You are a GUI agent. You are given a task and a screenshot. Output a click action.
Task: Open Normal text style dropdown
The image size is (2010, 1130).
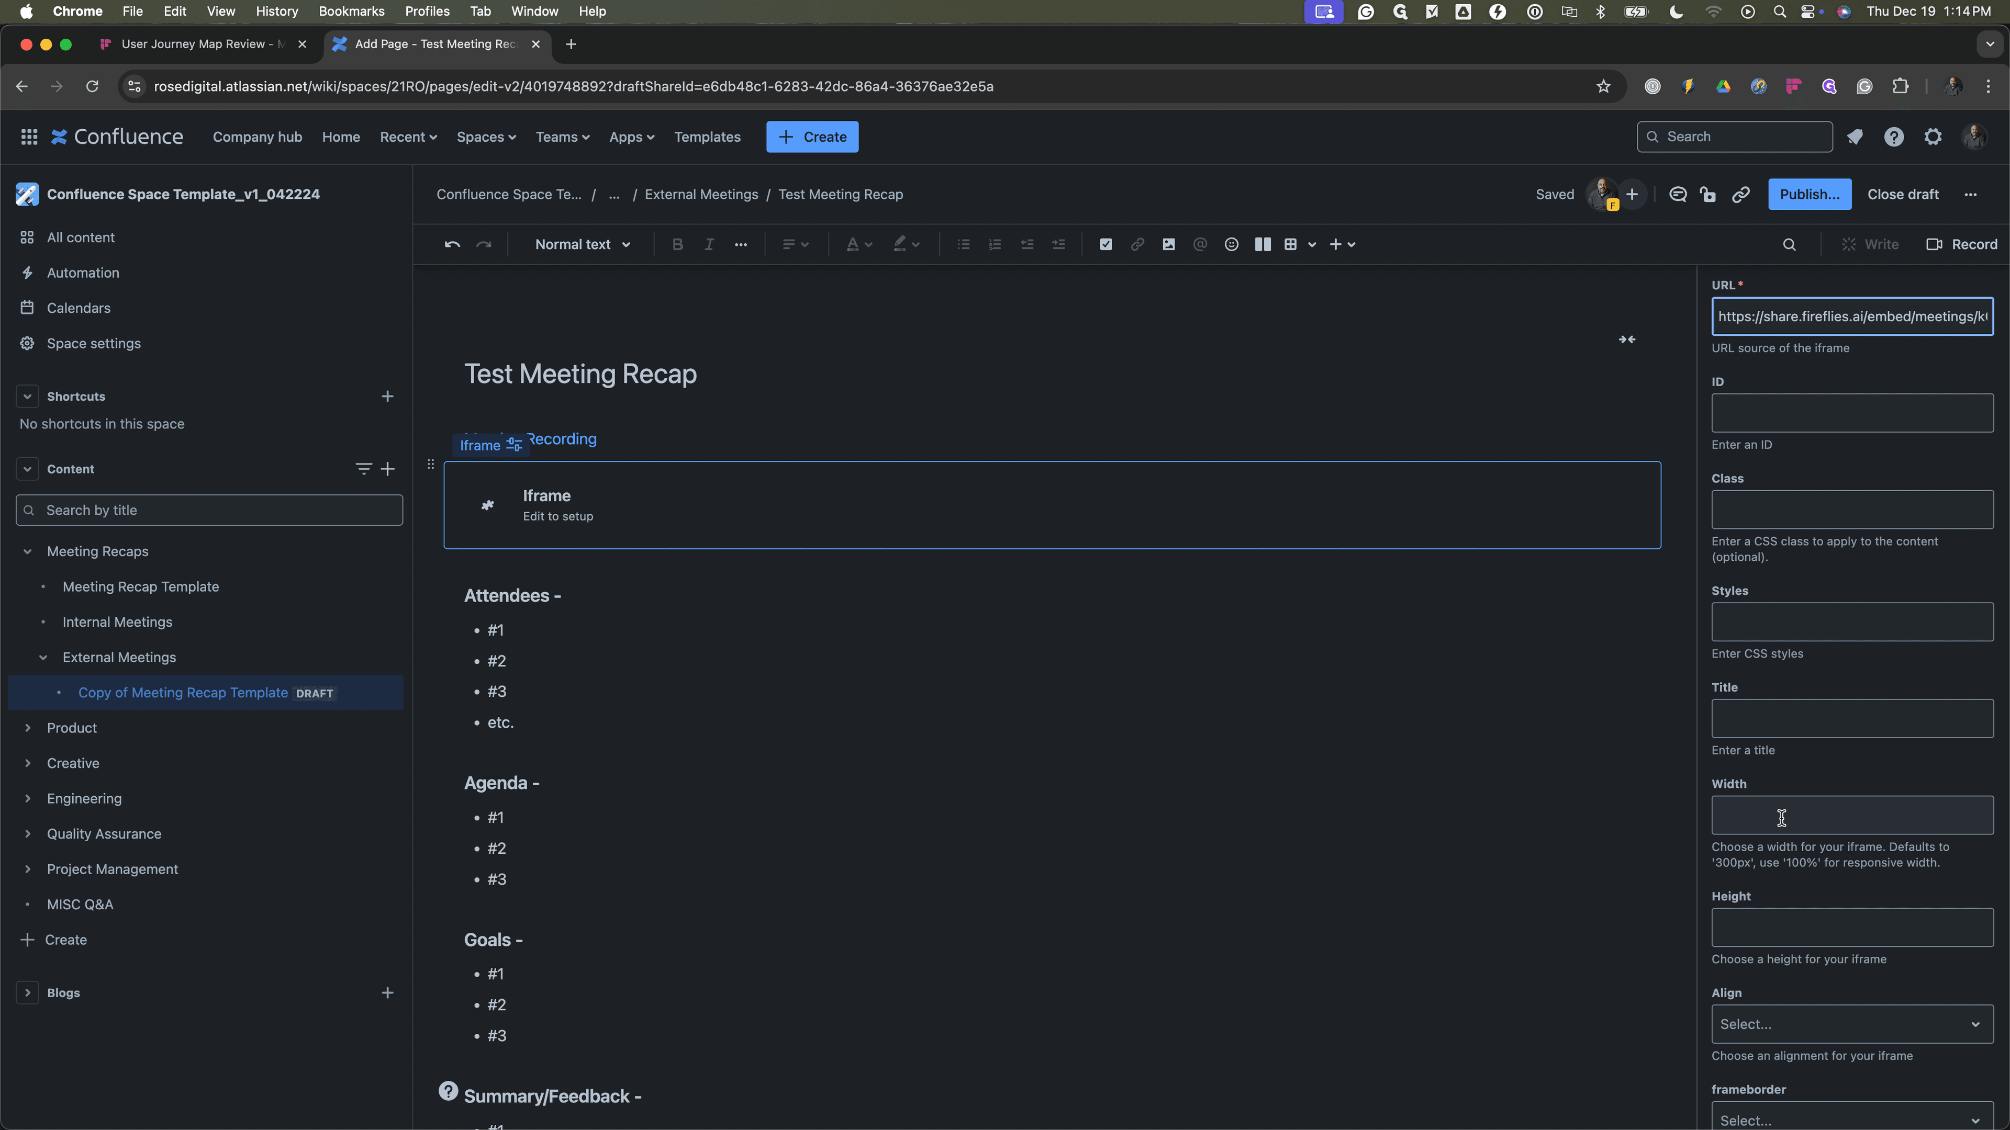coord(583,245)
